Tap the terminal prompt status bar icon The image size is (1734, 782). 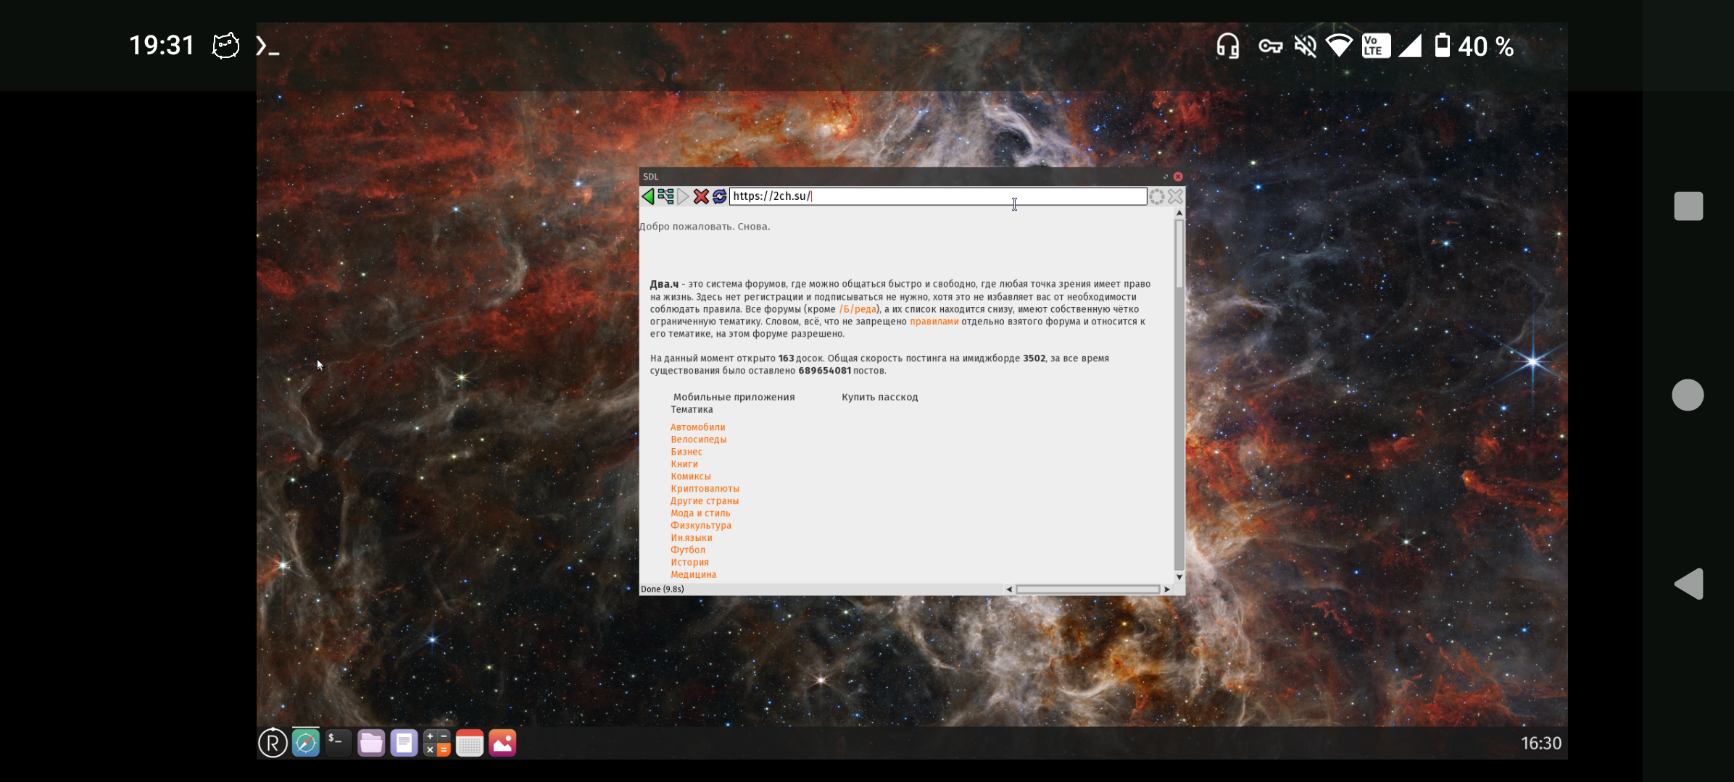pos(267,46)
